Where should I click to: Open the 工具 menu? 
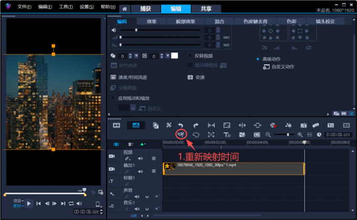click(66, 7)
